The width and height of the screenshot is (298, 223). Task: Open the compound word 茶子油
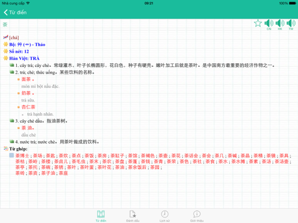[48, 173]
